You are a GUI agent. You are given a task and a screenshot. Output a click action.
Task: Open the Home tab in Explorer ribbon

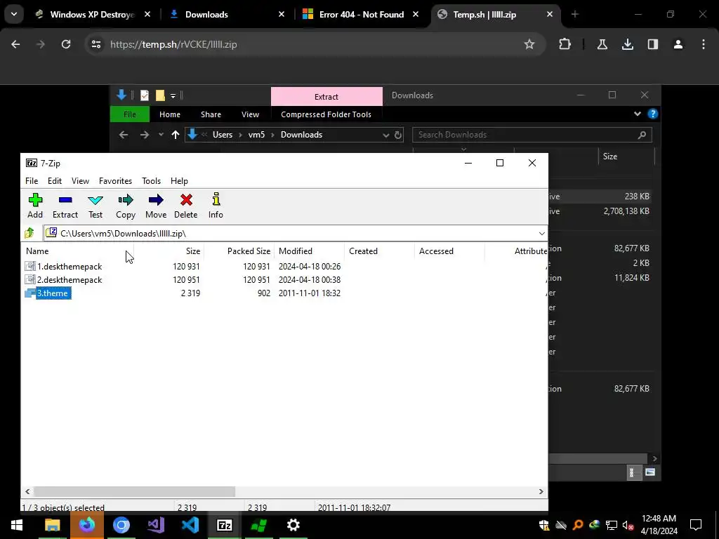(170, 114)
